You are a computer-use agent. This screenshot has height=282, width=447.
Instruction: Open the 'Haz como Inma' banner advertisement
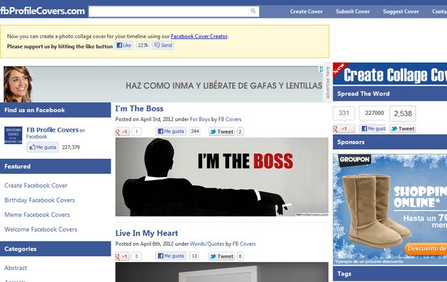coord(163,84)
